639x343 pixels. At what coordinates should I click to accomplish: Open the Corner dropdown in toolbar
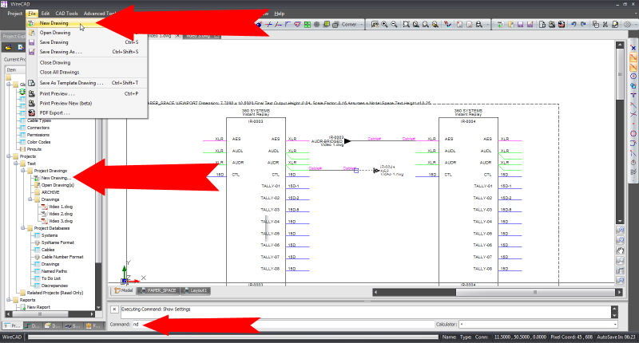(361, 25)
